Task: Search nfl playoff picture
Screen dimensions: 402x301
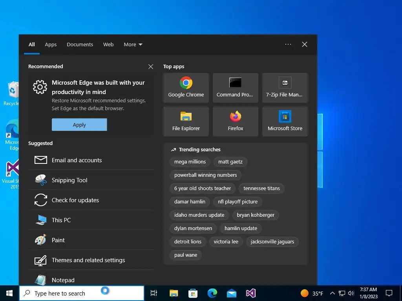Action: (238, 202)
